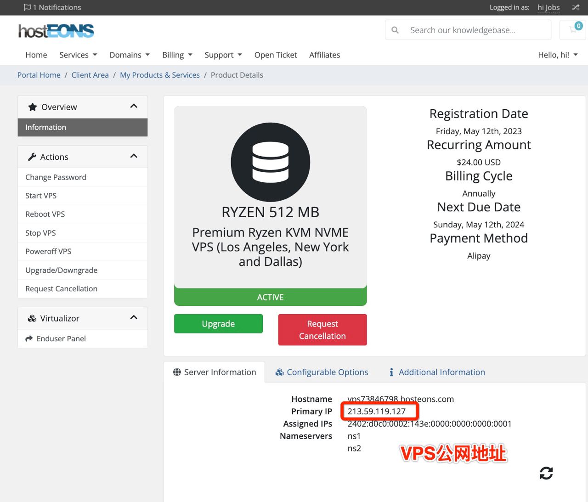Open the Support dropdown menu
Image resolution: width=588 pixels, height=502 pixels.
click(x=223, y=55)
